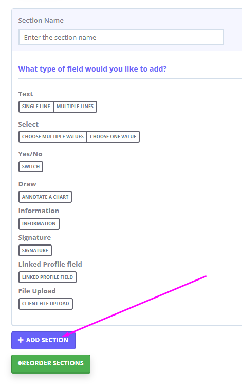Screen dimensions: 242x385
Task: Add a Multiple Lines text field
Action: click(x=75, y=107)
